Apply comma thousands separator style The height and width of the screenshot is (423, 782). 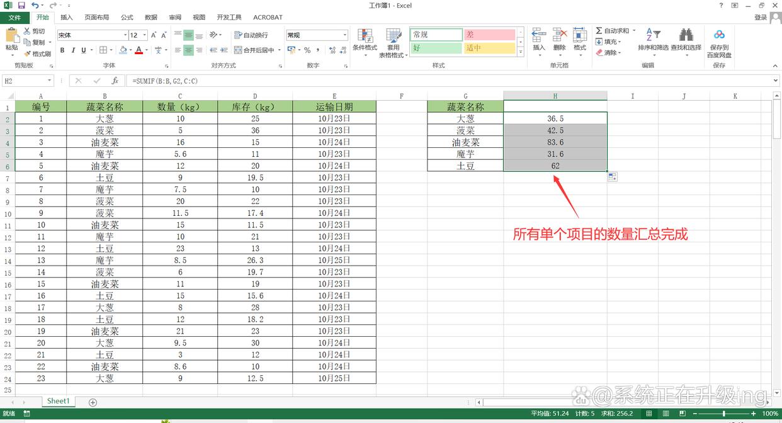point(317,50)
